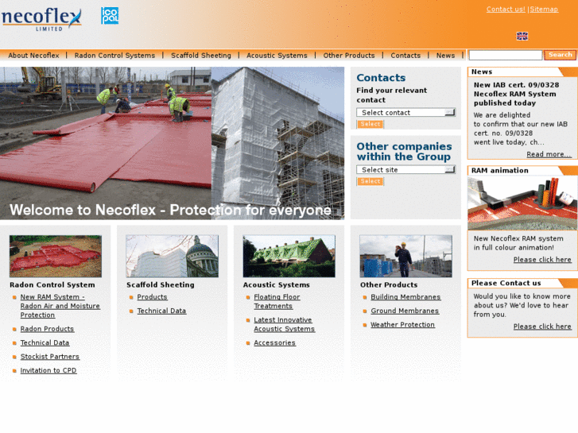Open the Other Products thumbnail image
This screenshot has width=578, height=433.
(x=405, y=256)
